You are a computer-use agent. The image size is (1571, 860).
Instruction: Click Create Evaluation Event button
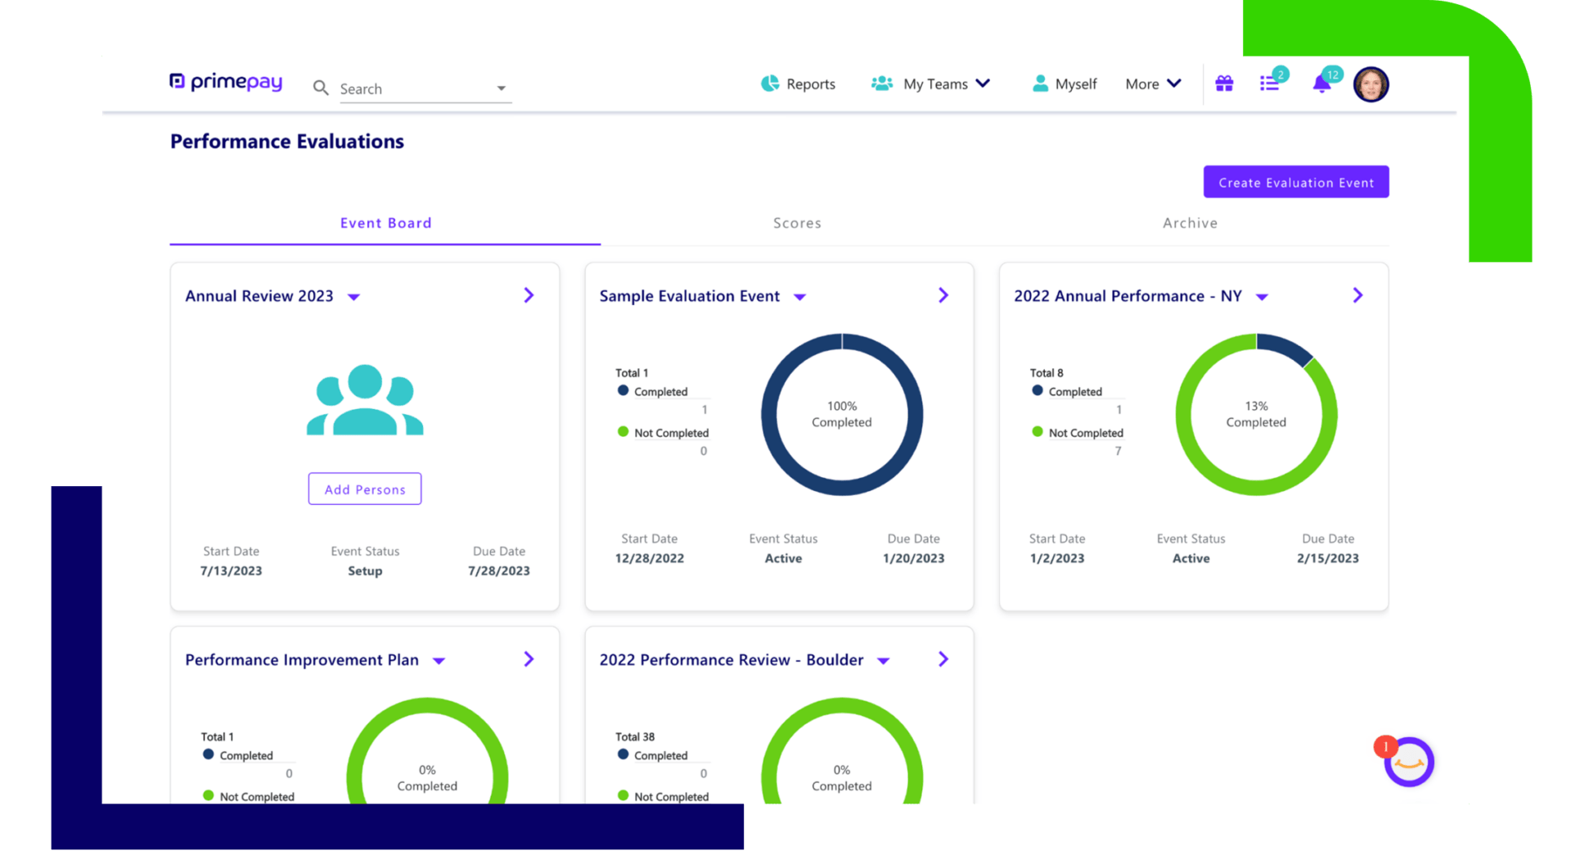tap(1296, 182)
